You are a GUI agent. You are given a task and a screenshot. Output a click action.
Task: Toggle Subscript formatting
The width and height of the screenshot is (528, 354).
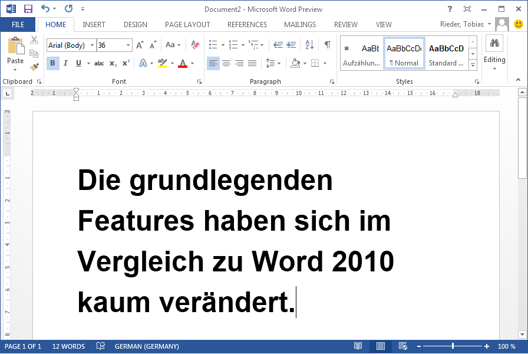(113, 63)
